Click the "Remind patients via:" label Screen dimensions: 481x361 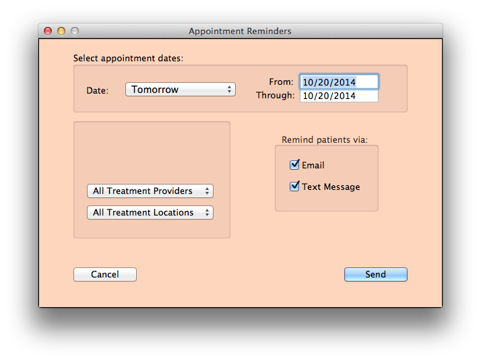tap(325, 140)
